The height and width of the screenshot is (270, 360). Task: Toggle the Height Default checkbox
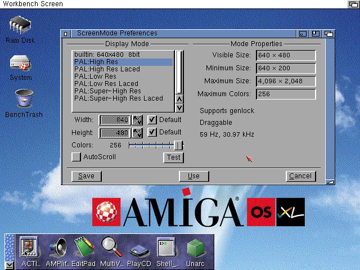pos(152,132)
